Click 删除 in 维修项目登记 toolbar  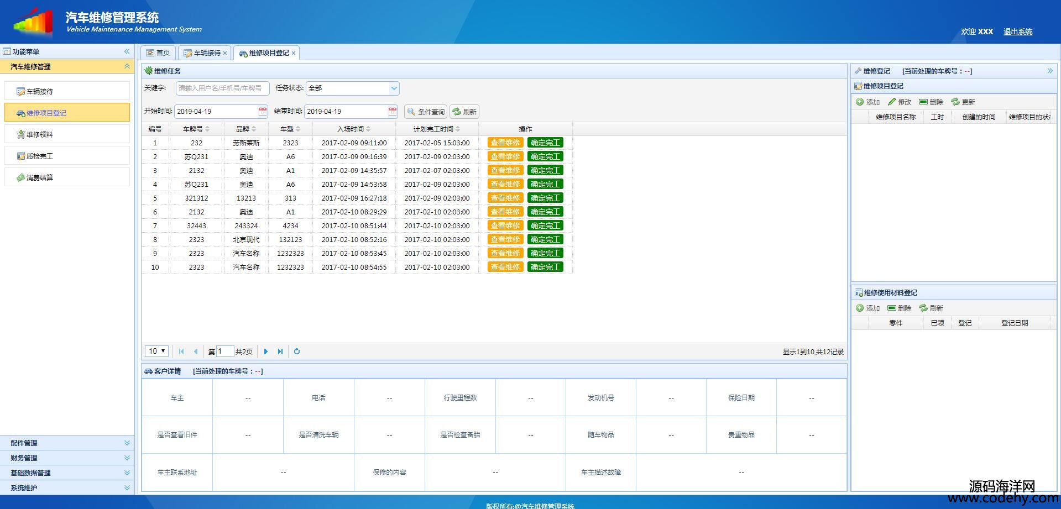[931, 102]
